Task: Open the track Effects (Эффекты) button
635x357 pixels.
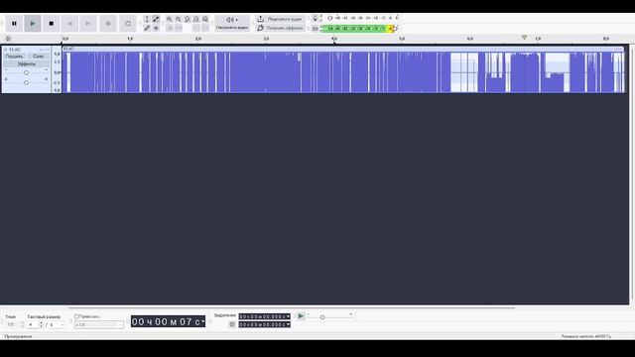Action: pyautogui.click(x=27, y=63)
